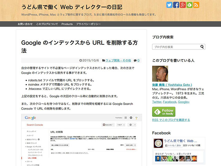Open the ヘルプ dropdown in screenshot
Viewport: 221px width, 166px height.
[121, 125]
